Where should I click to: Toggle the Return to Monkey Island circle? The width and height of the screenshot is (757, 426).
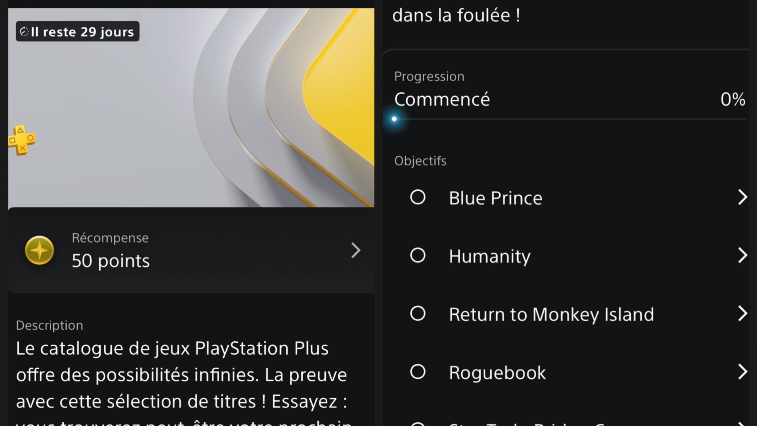pos(418,314)
